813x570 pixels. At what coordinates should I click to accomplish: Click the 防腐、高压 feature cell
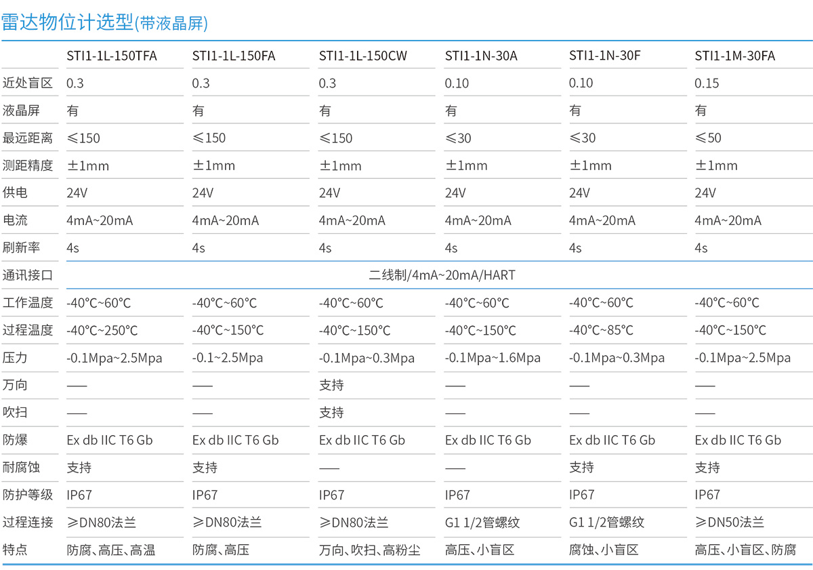click(x=221, y=550)
